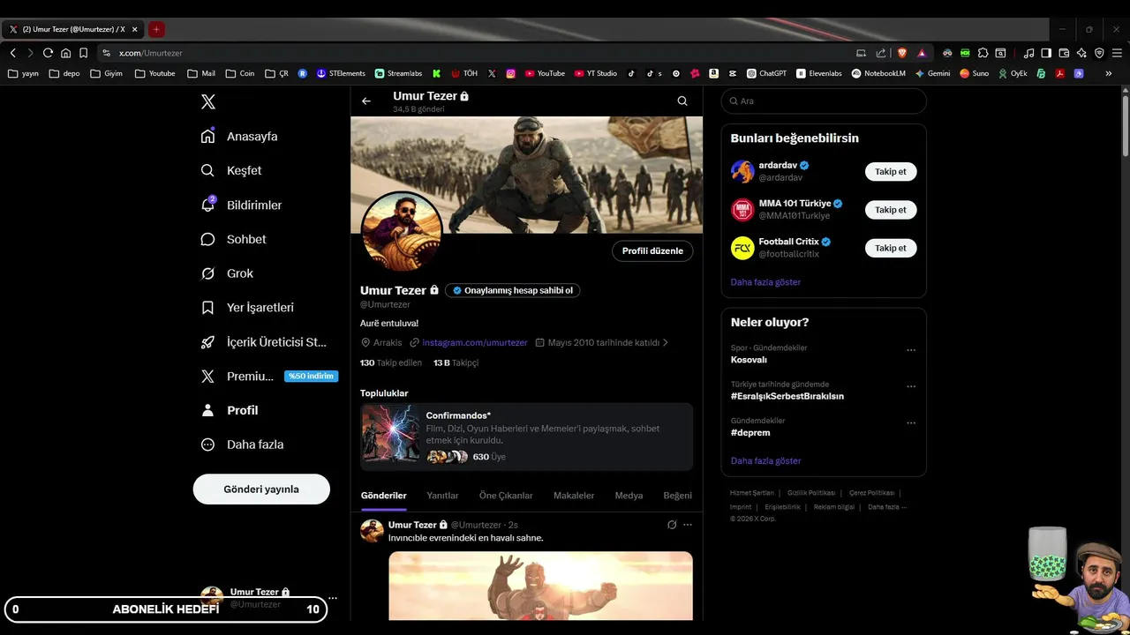
Task: Open Bildirimler notifications
Action: (x=241, y=205)
